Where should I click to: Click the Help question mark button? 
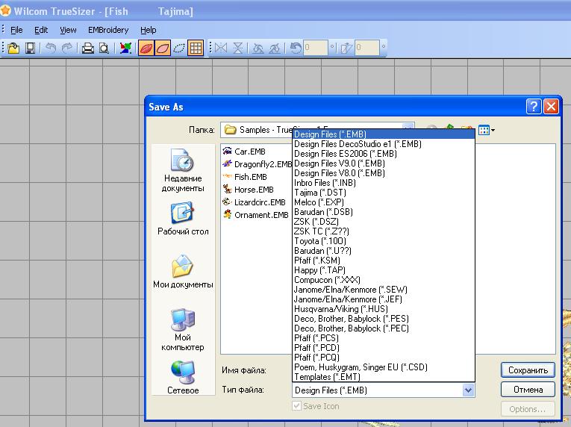click(533, 107)
